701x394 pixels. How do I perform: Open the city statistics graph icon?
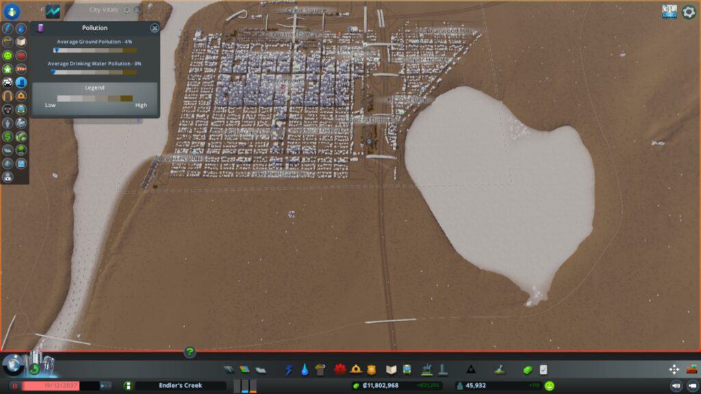coord(53,11)
